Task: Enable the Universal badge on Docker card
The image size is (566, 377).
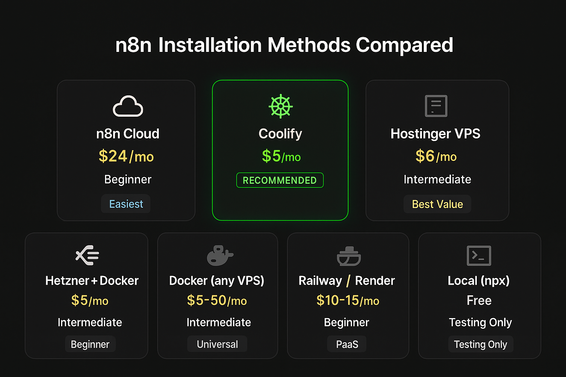Action: point(217,344)
